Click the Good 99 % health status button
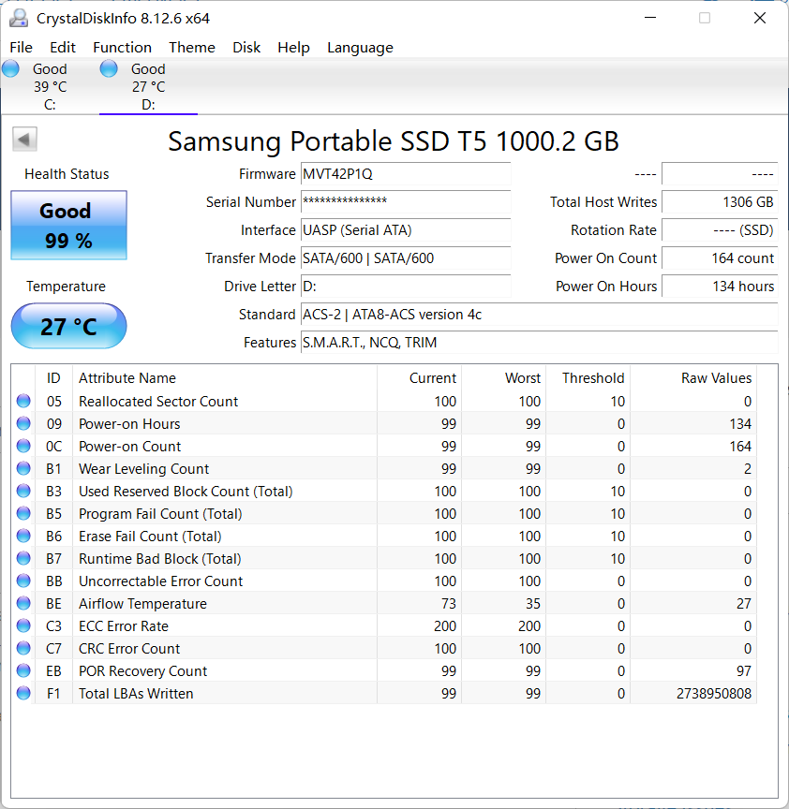 tap(68, 226)
